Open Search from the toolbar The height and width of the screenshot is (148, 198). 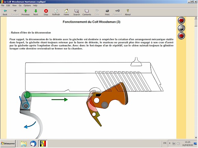tap(77, 12)
